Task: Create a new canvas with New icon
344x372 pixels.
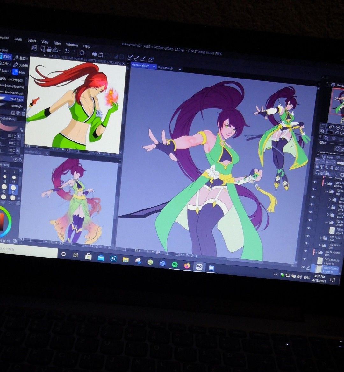Action: [43, 49]
